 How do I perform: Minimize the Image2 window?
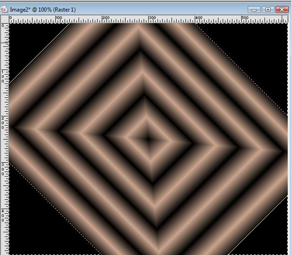254,9
